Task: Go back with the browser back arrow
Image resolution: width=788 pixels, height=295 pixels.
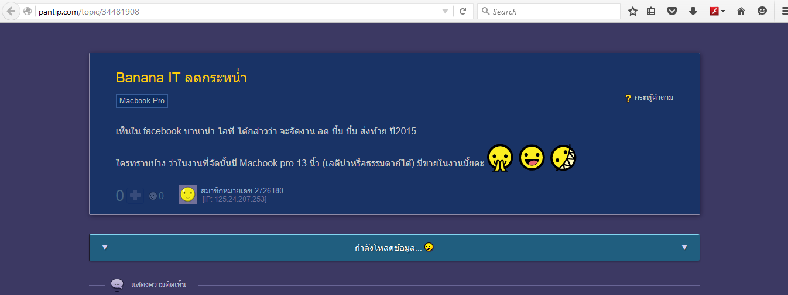Action: 11,11
